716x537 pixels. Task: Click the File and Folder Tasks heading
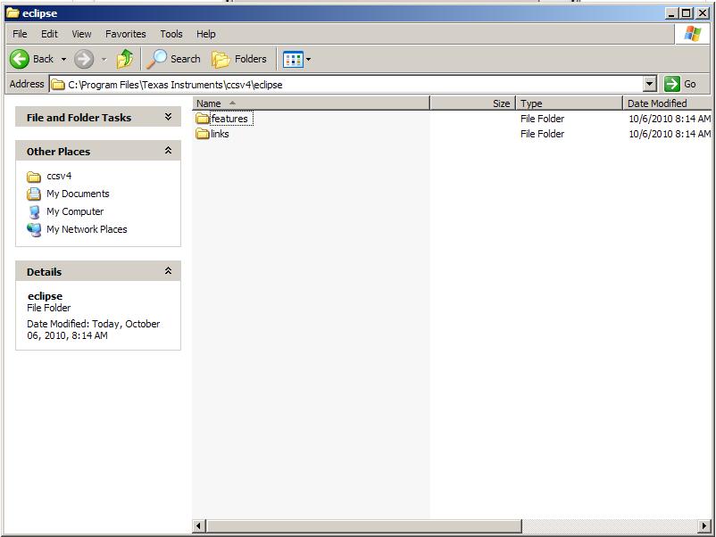[x=79, y=118]
